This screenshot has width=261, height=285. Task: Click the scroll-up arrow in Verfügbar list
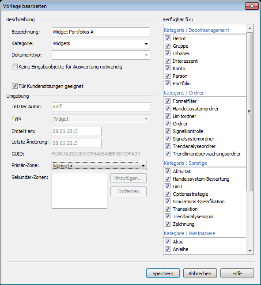click(250, 28)
